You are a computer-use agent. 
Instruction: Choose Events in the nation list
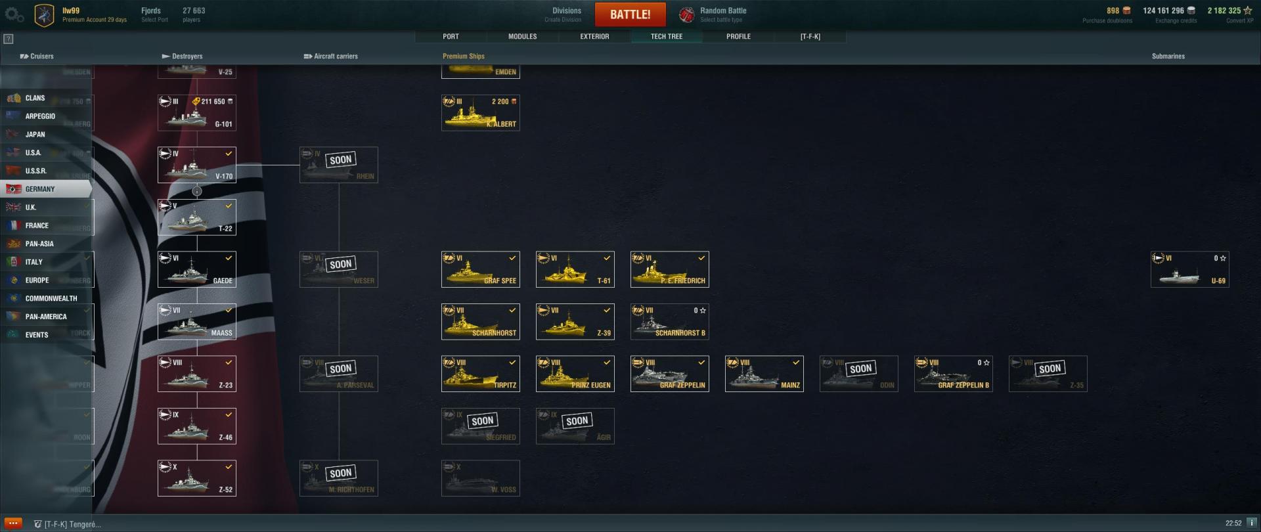coord(46,334)
